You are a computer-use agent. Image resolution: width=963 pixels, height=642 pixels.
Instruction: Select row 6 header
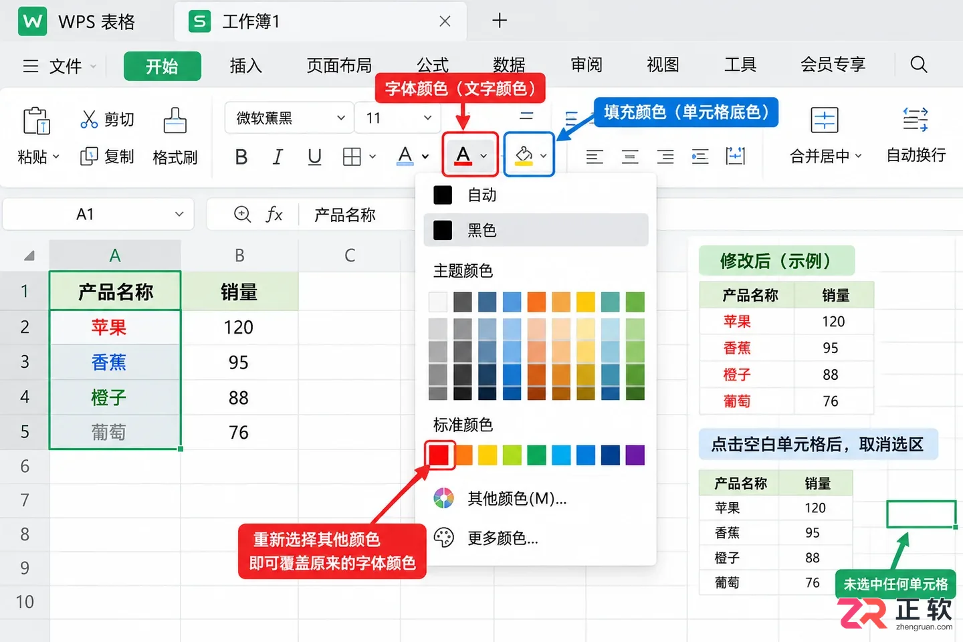25,466
